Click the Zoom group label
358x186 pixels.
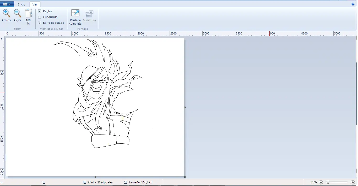pyautogui.click(x=17, y=29)
